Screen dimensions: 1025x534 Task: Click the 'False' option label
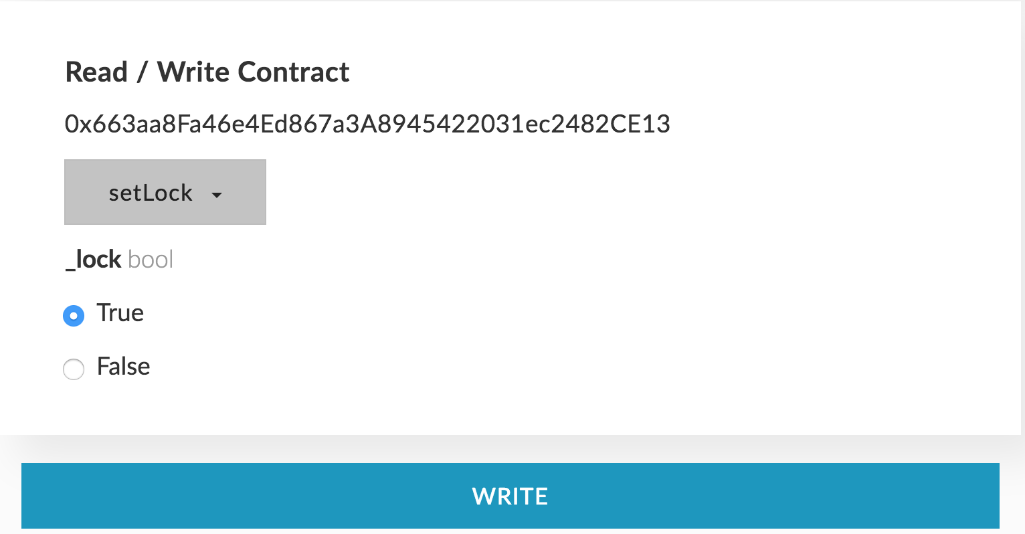[x=124, y=367]
